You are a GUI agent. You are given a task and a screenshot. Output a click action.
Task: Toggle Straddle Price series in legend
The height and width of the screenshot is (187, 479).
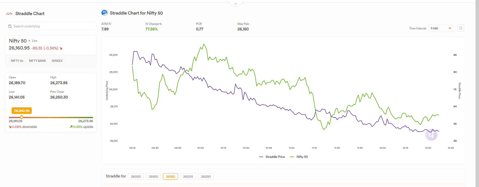[272, 157]
